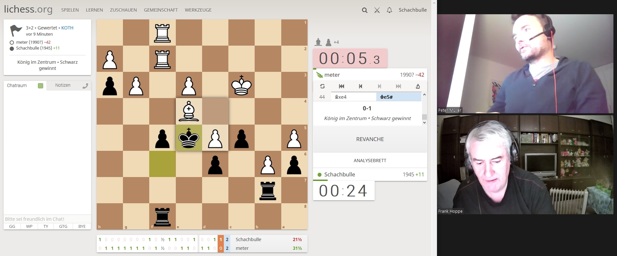Click the white rook on f2

162,59
